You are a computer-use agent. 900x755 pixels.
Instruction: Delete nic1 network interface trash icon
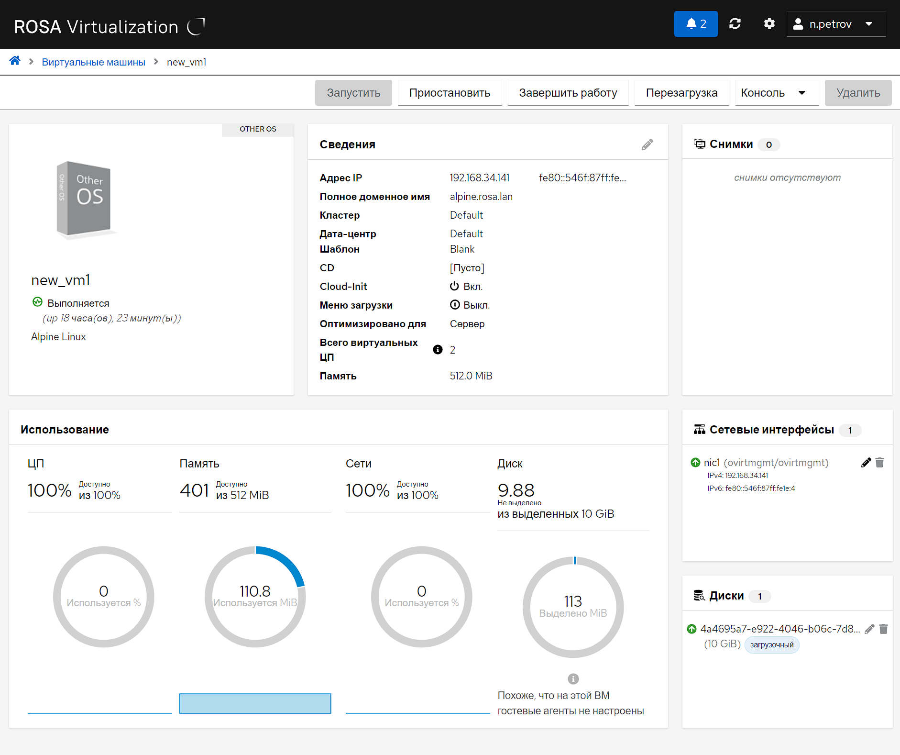pyautogui.click(x=879, y=462)
